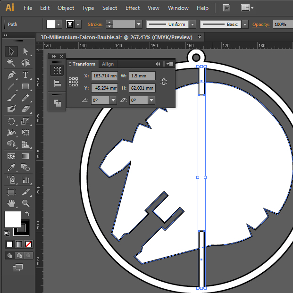Open Stroke panel via Stroke label
Image resolution: width=293 pixels, height=293 pixels.
point(95,25)
